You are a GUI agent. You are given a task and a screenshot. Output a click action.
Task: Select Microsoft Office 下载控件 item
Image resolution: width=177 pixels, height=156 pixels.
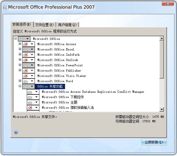point(63,97)
